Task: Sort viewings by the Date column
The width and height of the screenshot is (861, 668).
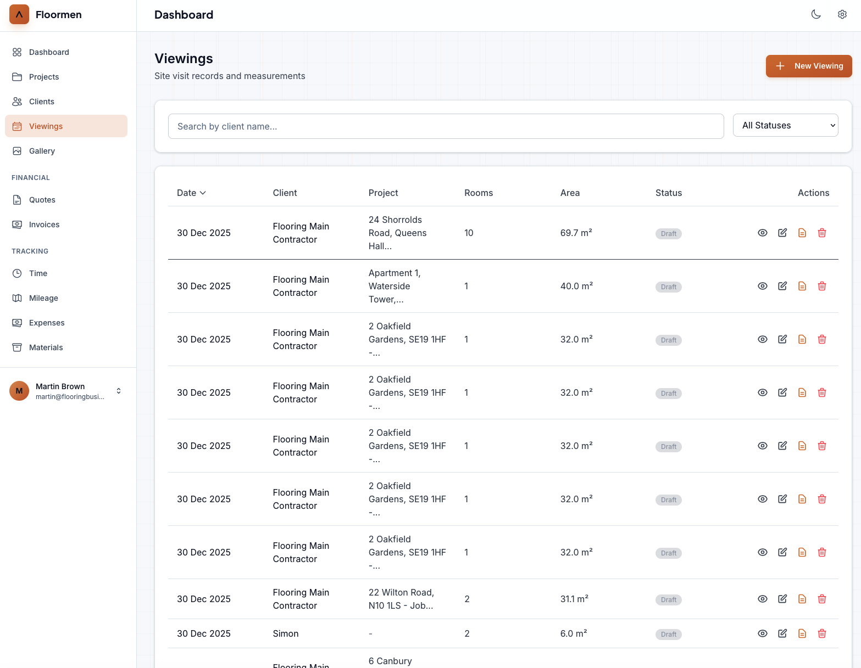Action: point(191,193)
